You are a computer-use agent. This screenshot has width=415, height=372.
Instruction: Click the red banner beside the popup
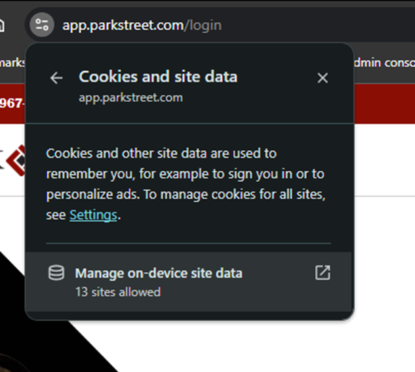(x=384, y=104)
